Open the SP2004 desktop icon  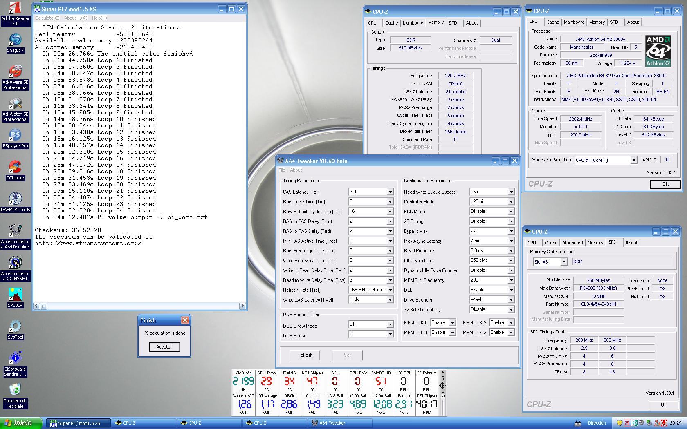(15, 295)
